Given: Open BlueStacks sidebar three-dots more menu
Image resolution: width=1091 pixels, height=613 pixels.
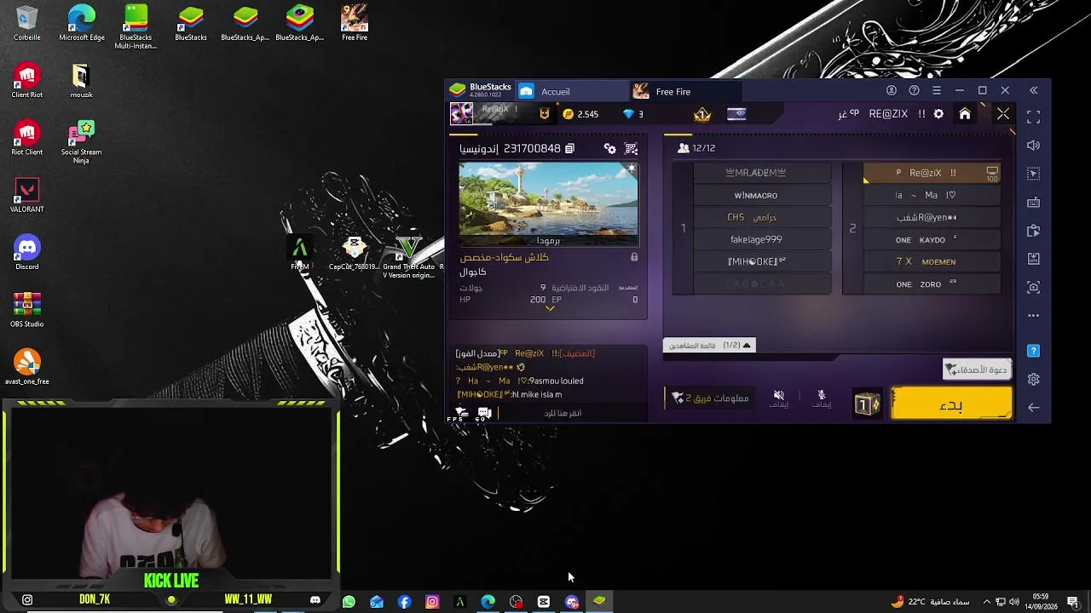Looking at the screenshot, I should [x=1033, y=316].
